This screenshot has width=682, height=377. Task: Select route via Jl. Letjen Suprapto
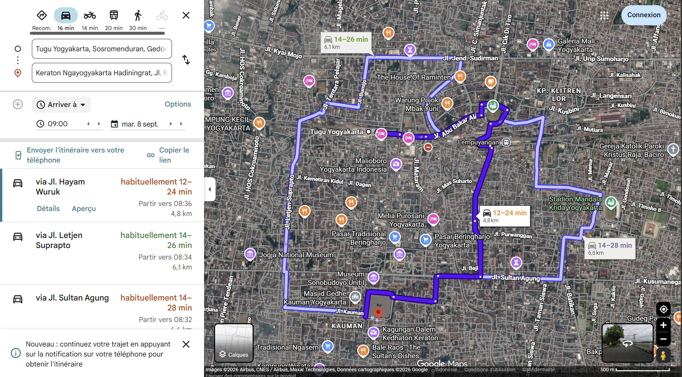(102, 253)
